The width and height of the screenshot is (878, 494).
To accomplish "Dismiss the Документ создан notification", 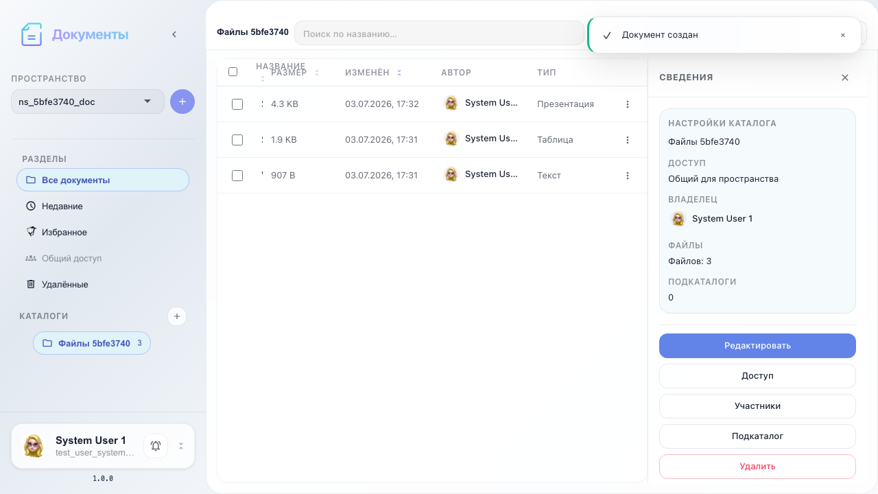I will pyautogui.click(x=843, y=35).
